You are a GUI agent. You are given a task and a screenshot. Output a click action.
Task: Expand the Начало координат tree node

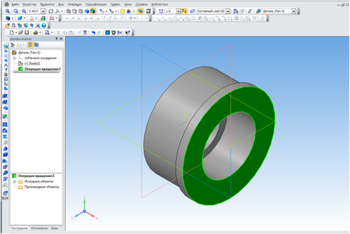(14, 58)
